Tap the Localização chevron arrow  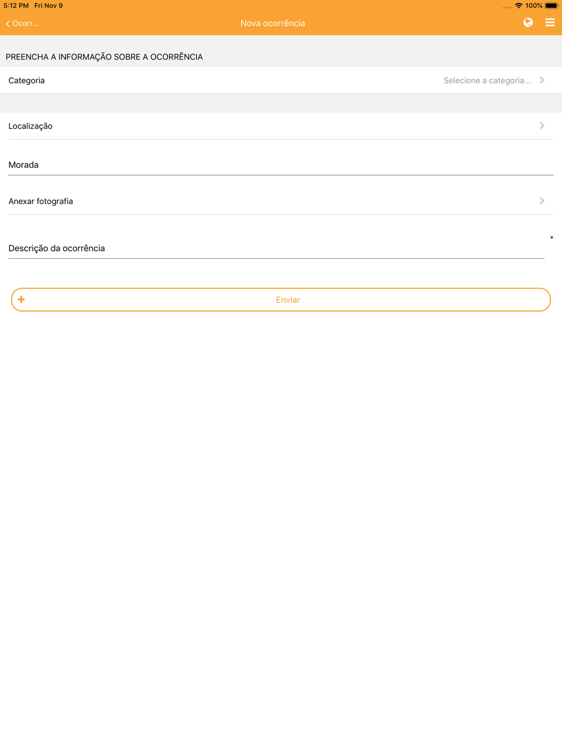click(x=542, y=126)
